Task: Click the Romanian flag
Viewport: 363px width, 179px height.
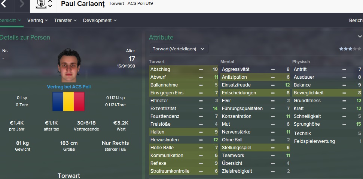Action: pyautogui.click(x=68, y=101)
